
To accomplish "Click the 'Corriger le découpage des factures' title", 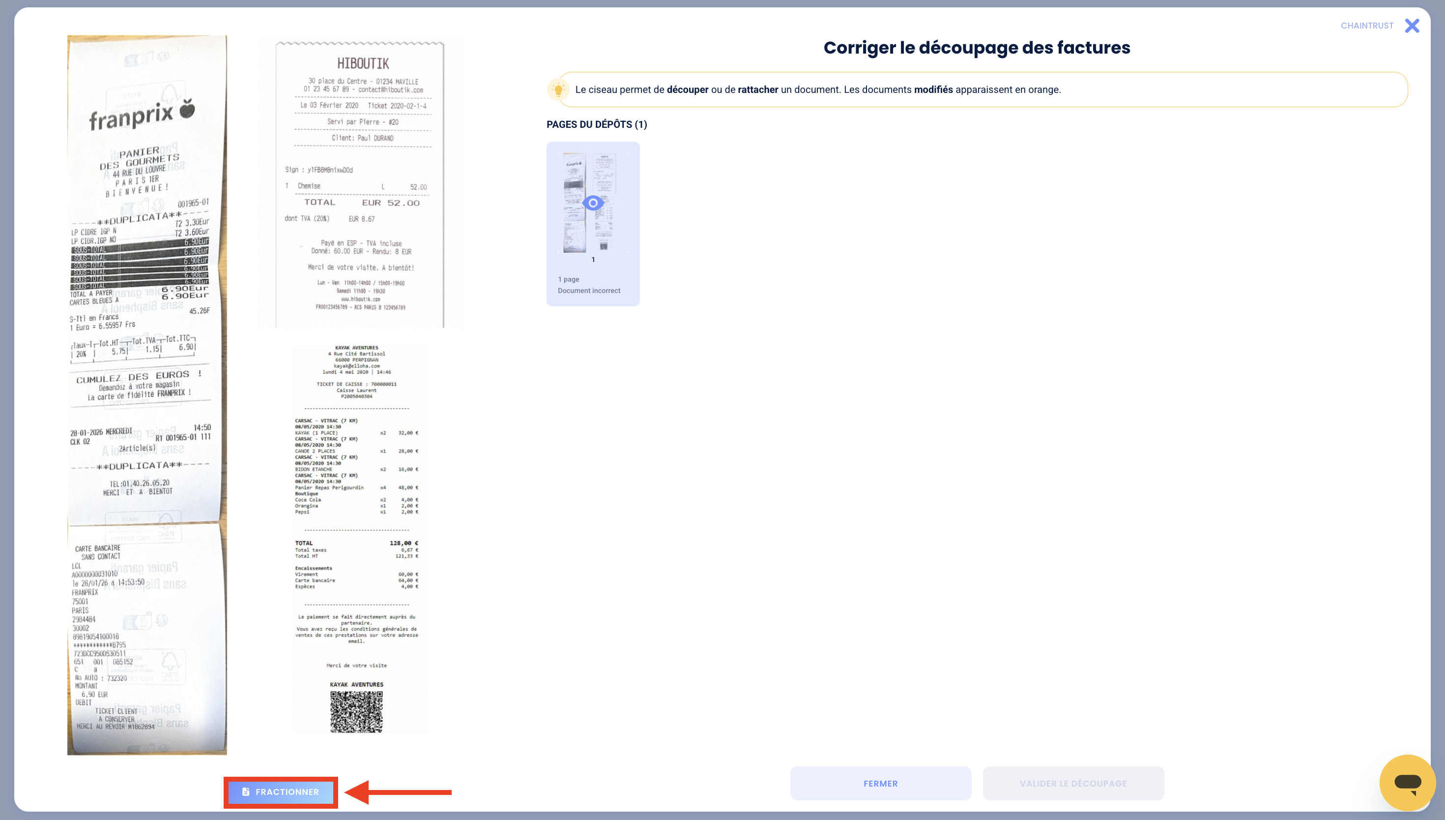I will pyautogui.click(x=977, y=47).
